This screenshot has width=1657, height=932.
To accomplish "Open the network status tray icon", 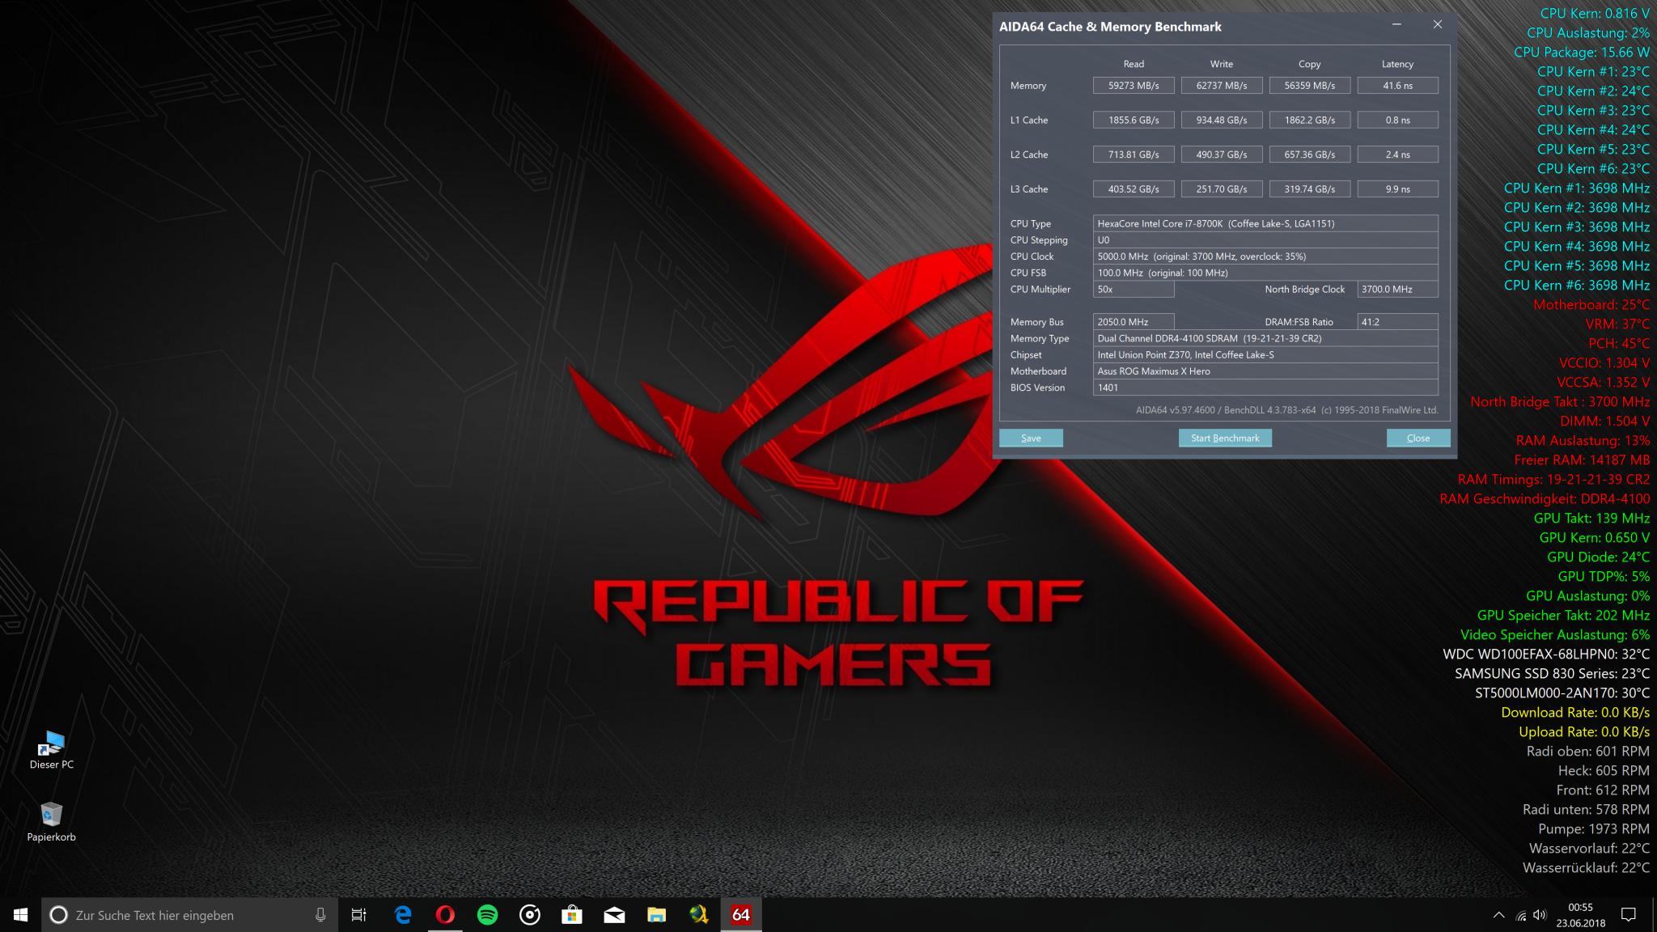I will tap(1520, 916).
